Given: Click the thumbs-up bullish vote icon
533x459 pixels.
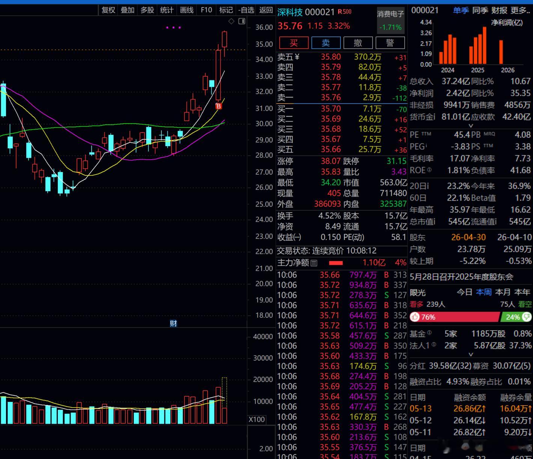Looking at the screenshot, I should point(415,317).
